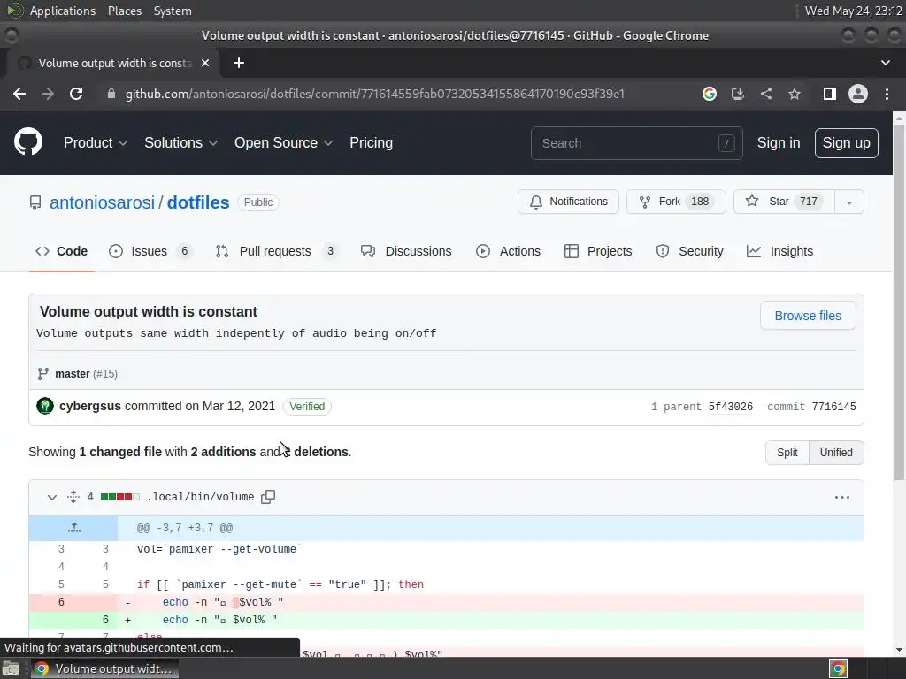Expand the Open Source menu

point(283,142)
